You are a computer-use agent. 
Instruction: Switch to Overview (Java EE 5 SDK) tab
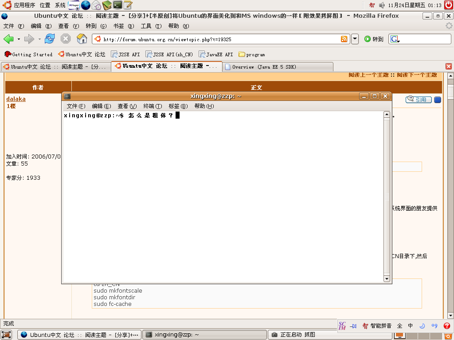pos(278,67)
